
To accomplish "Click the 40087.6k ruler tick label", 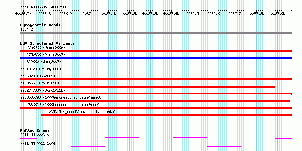I will tap(213, 14).
